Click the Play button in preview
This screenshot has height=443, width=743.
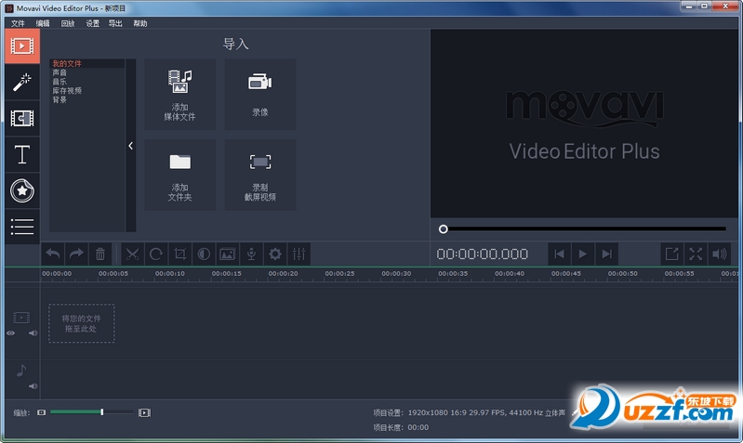[x=583, y=254]
